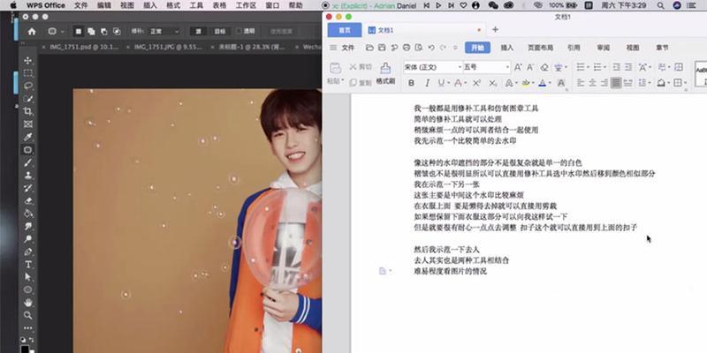Viewport: 707px width, 353px height.
Task: Select the Paint Bucket tool
Action: point(28,214)
